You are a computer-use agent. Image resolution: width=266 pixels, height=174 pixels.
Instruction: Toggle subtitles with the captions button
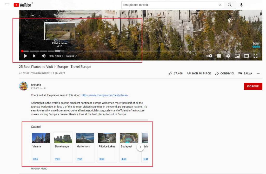tap(219, 56)
